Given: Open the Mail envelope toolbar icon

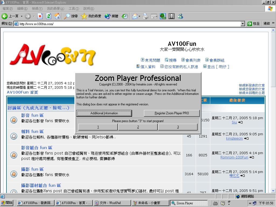Looking at the screenshot, I should click(x=135, y=16).
